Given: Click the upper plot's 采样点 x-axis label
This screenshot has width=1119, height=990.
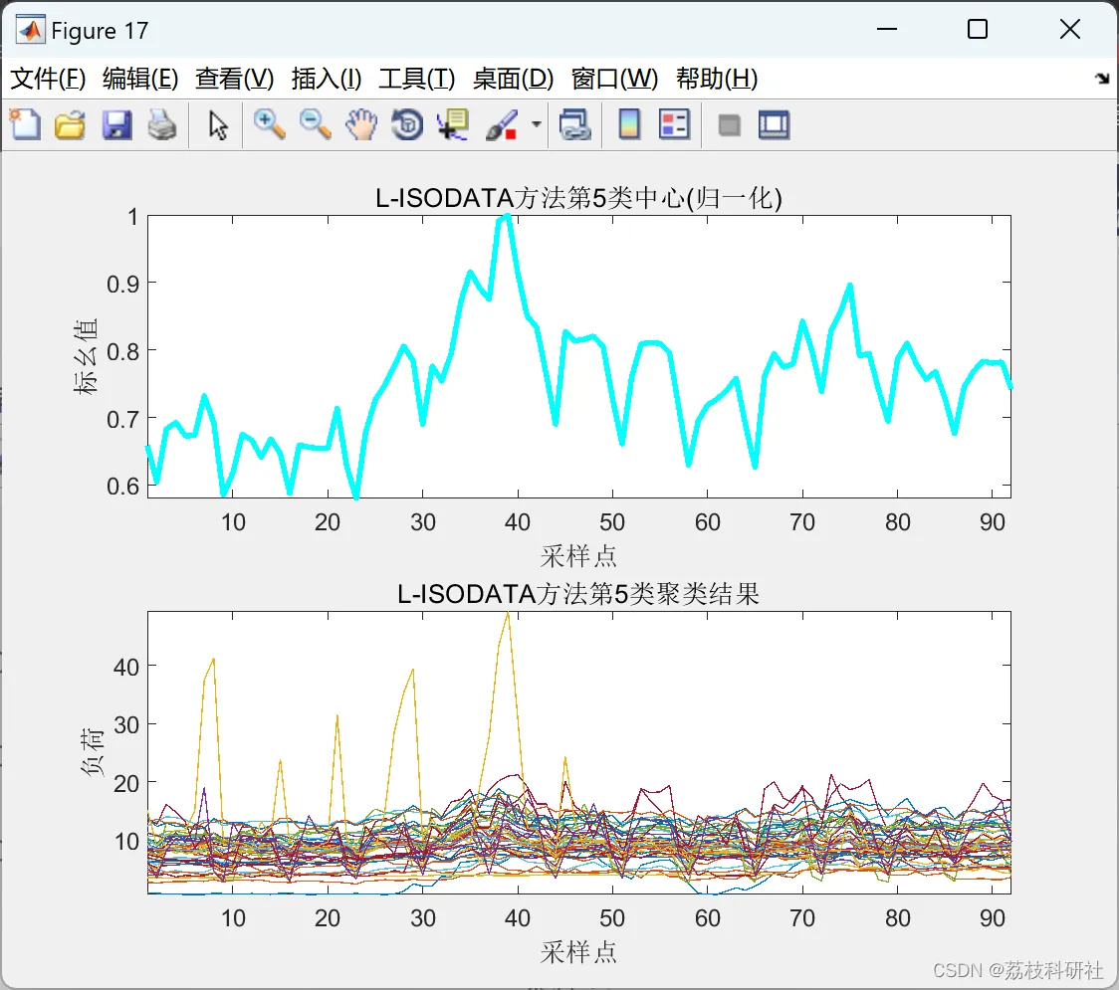Looking at the screenshot, I should (578, 555).
